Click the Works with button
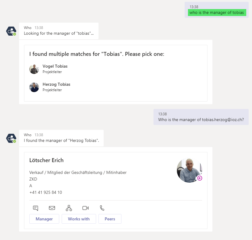 (79, 219)
